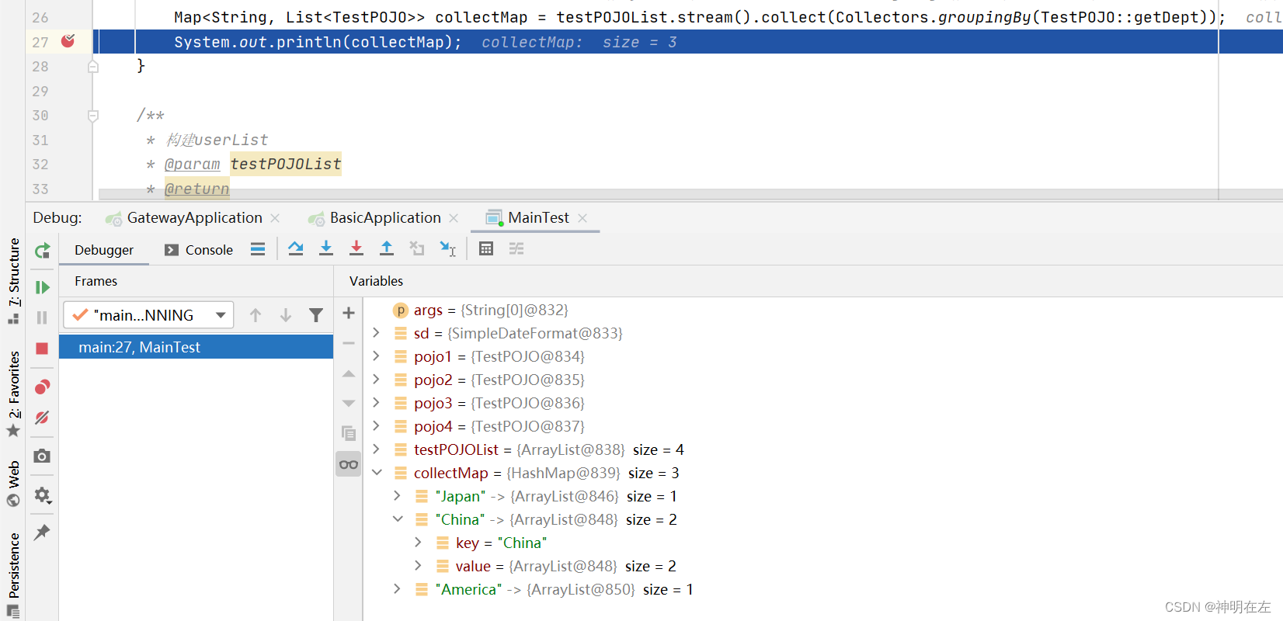Screen dimensions: 1283x621
Task: Expand pojo4 variable node
Action: click(376, 426)
